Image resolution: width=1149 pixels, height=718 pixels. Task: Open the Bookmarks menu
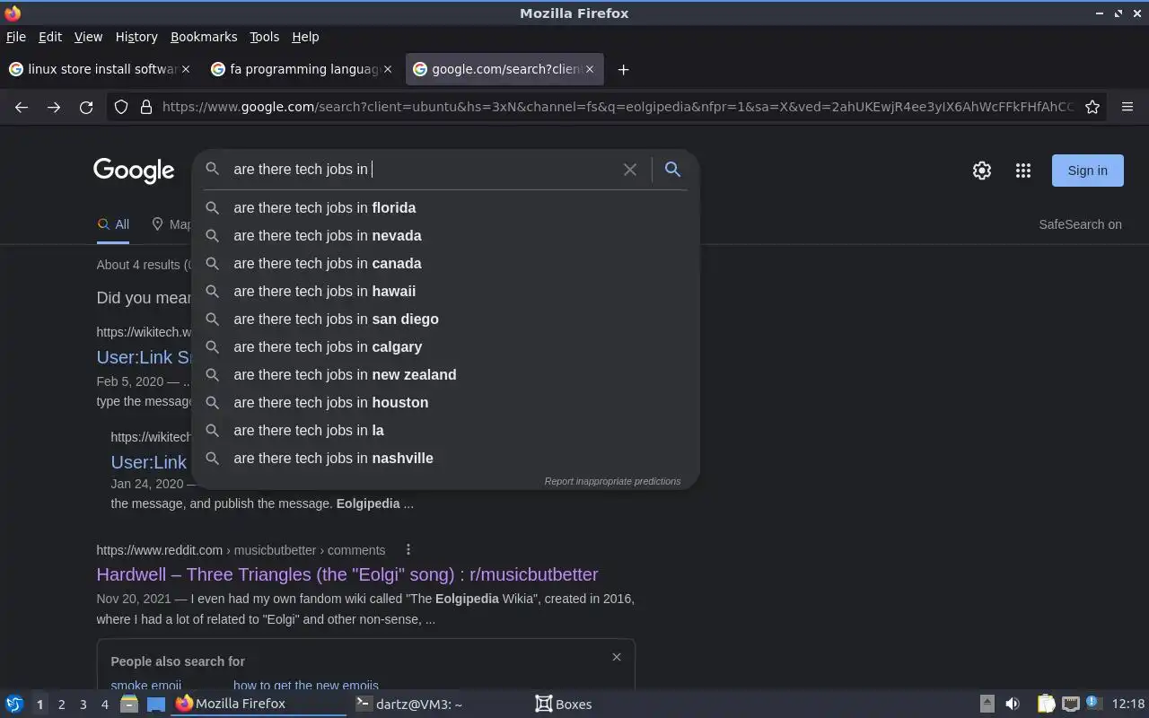point(204,37)
